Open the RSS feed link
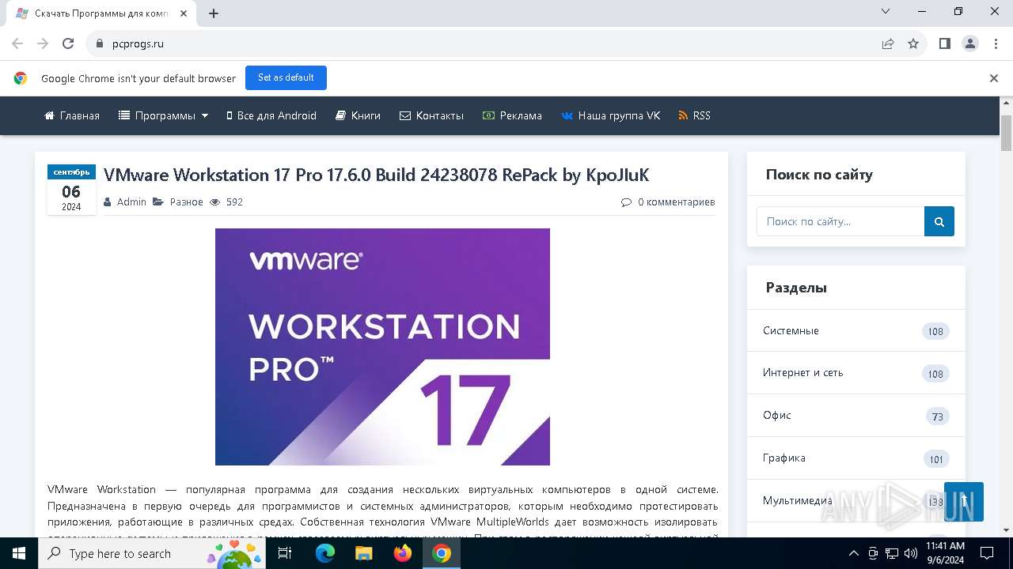The height and width of the screenshot is (569, 1013). pyautogui.click(x=694, y=115)
